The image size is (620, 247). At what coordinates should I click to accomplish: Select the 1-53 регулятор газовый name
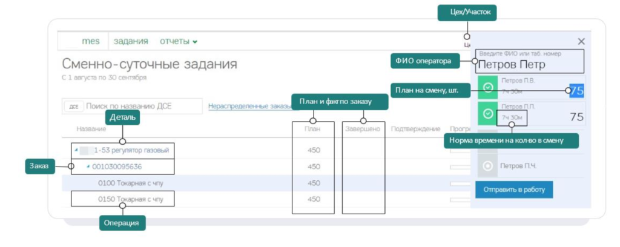point(131,150)
